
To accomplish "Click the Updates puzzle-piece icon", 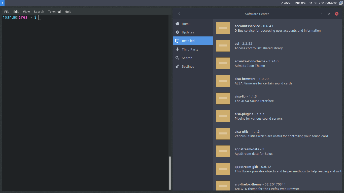I will point(177,32).
